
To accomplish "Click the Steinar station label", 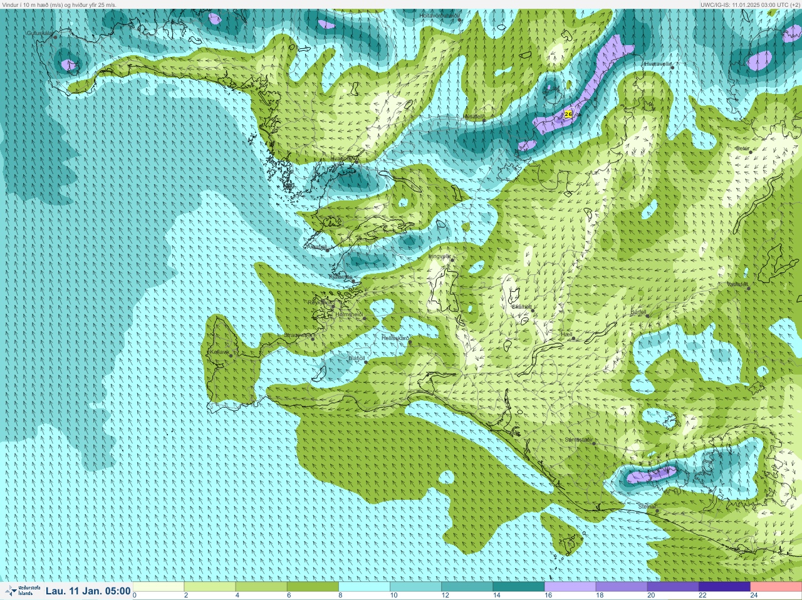I will [x=647, y=506].
